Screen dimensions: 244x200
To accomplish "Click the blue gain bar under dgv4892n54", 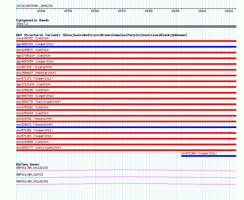I will (x=126, y=47).
